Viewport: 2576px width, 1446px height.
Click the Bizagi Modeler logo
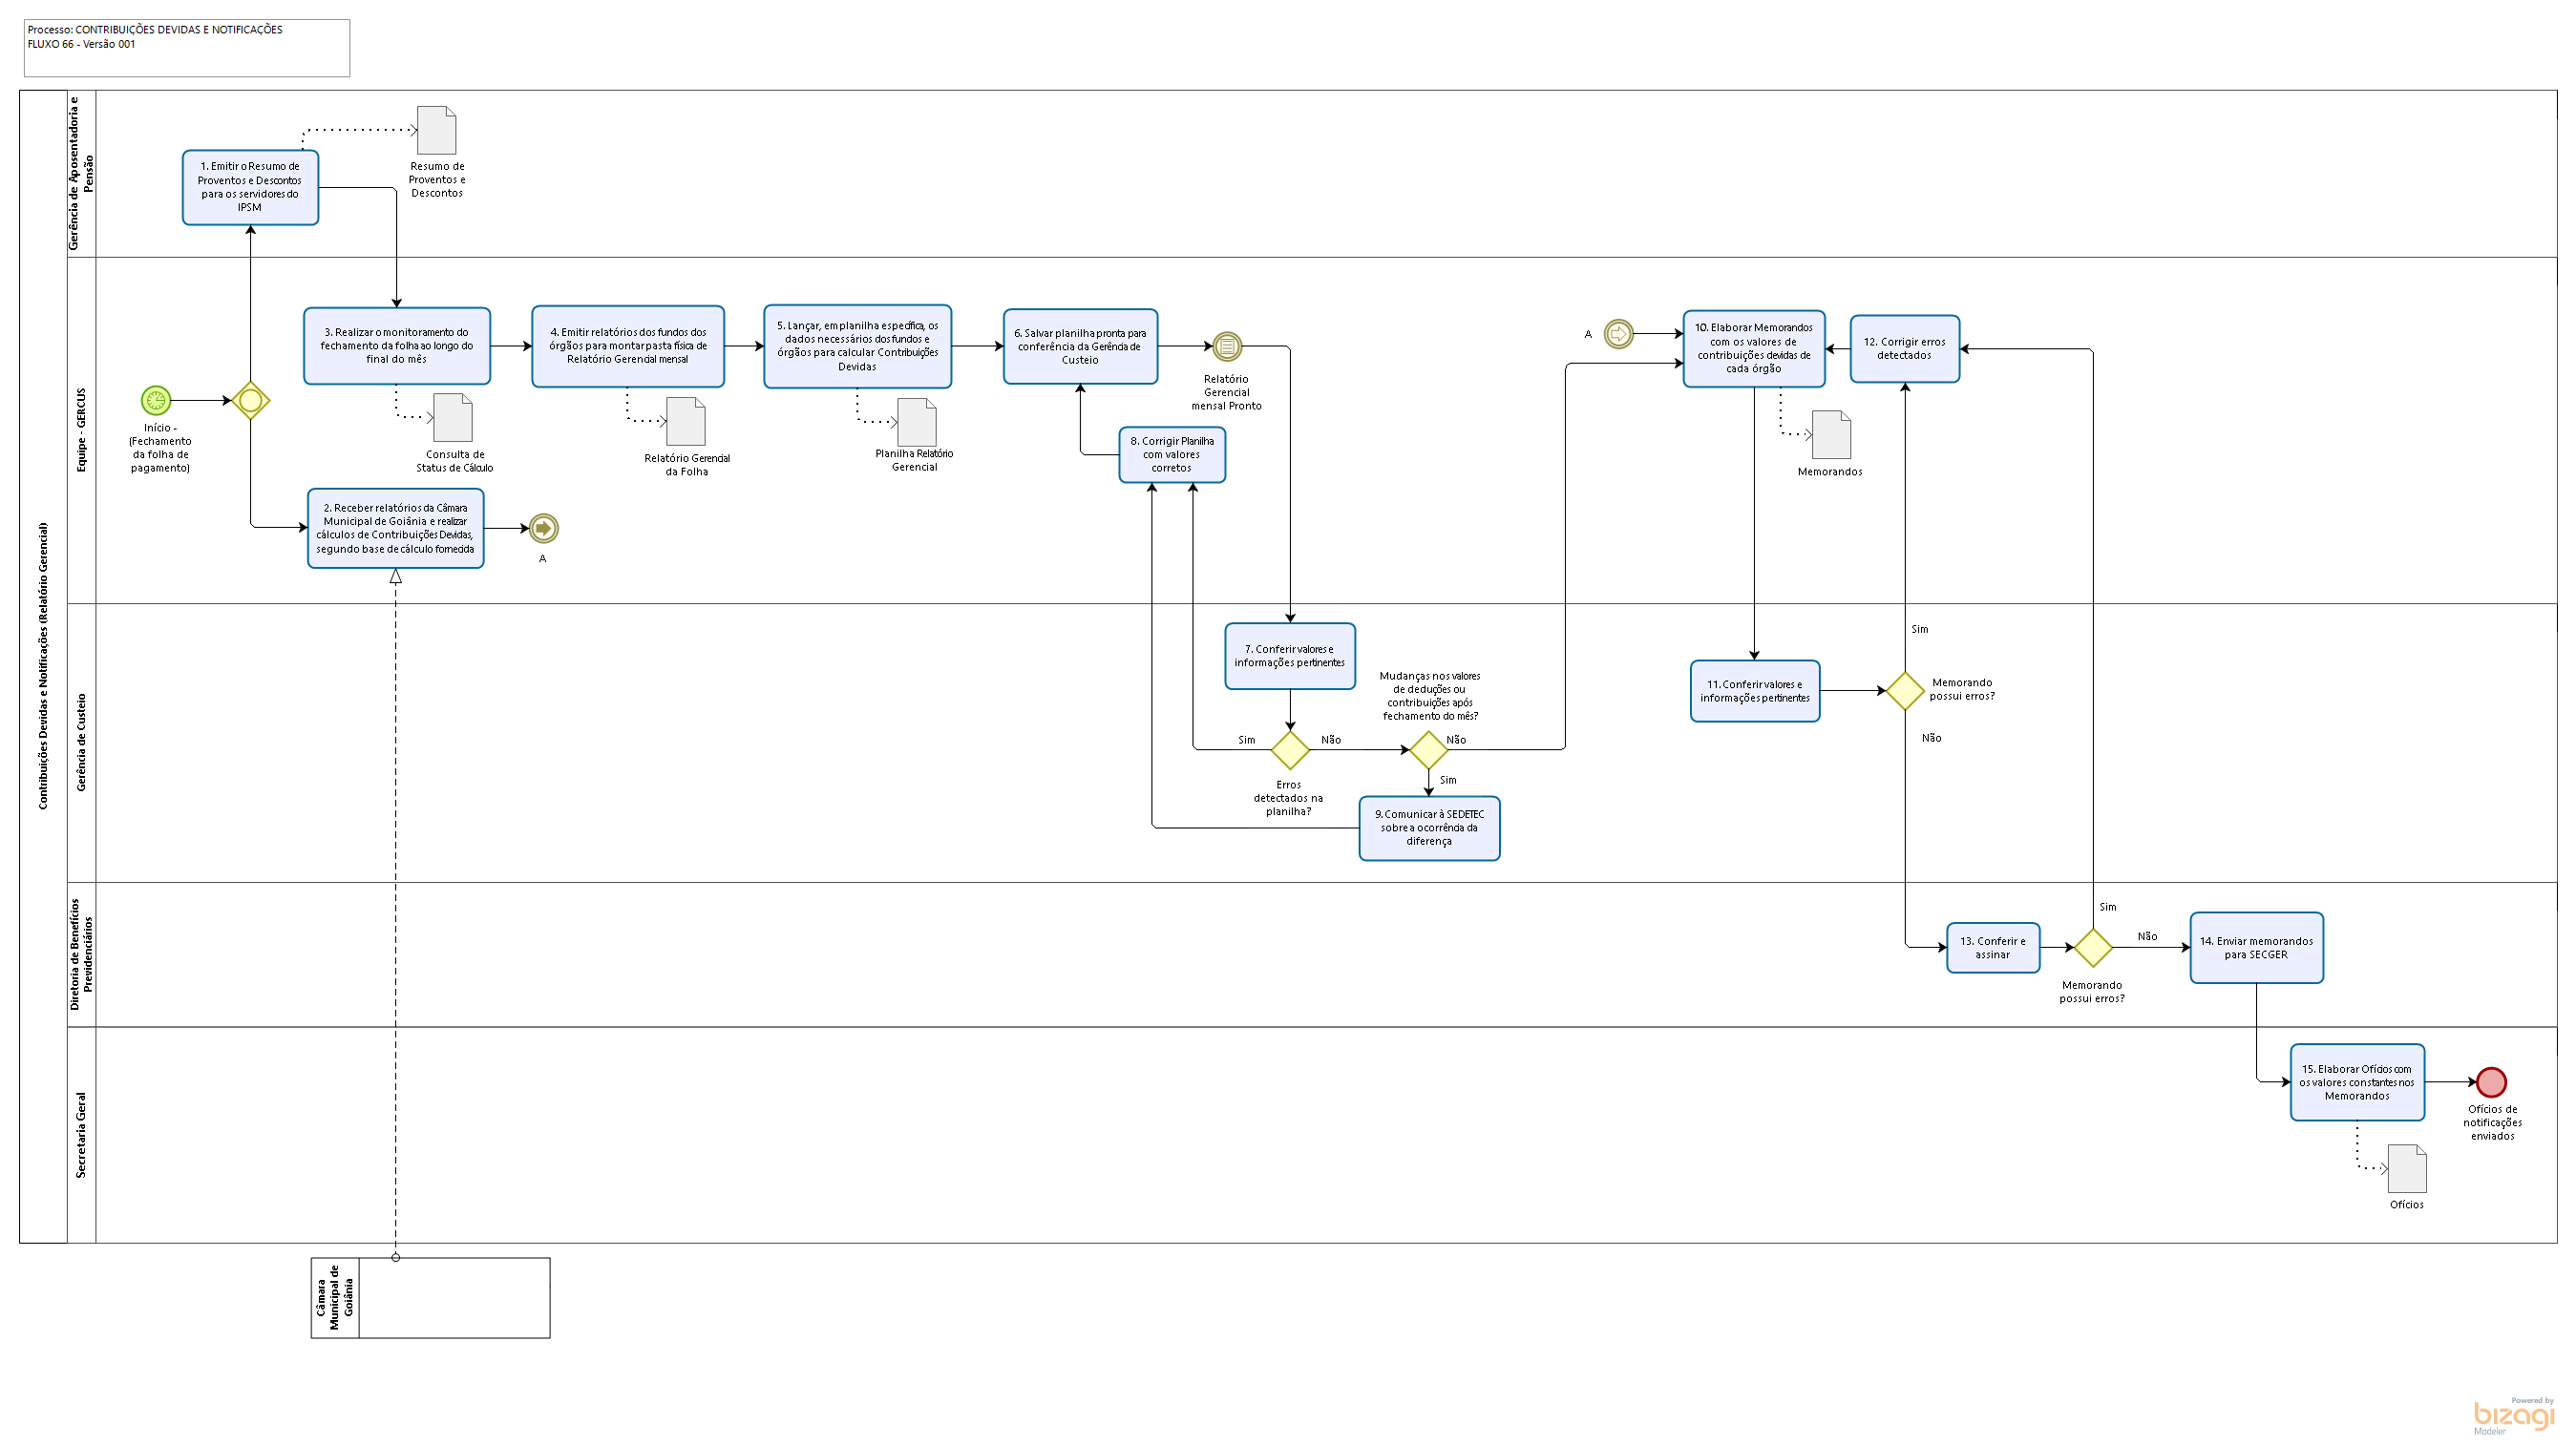[x=2513, y=1415]
